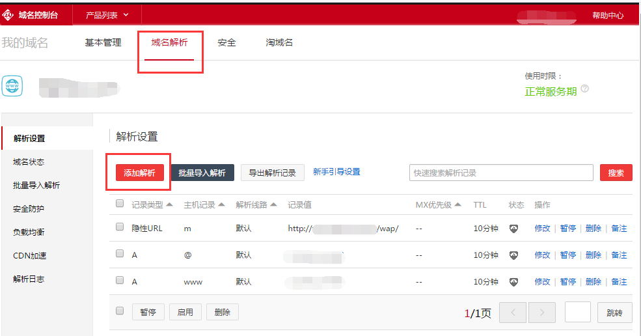The width and height of the screenshot is (641, 336).
Task: Click the 快速搜索解析记录 search field
Action: pyautogui.click(x=500, y=173)
